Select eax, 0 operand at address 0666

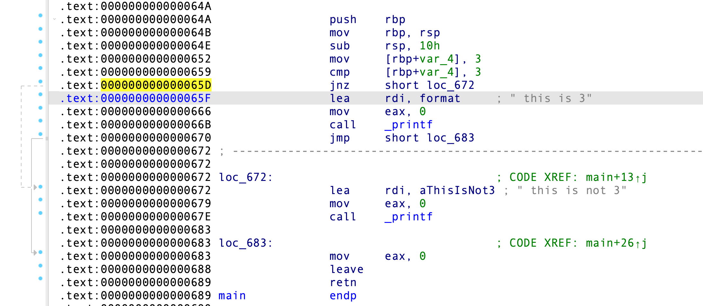click(x=405, y=112)
